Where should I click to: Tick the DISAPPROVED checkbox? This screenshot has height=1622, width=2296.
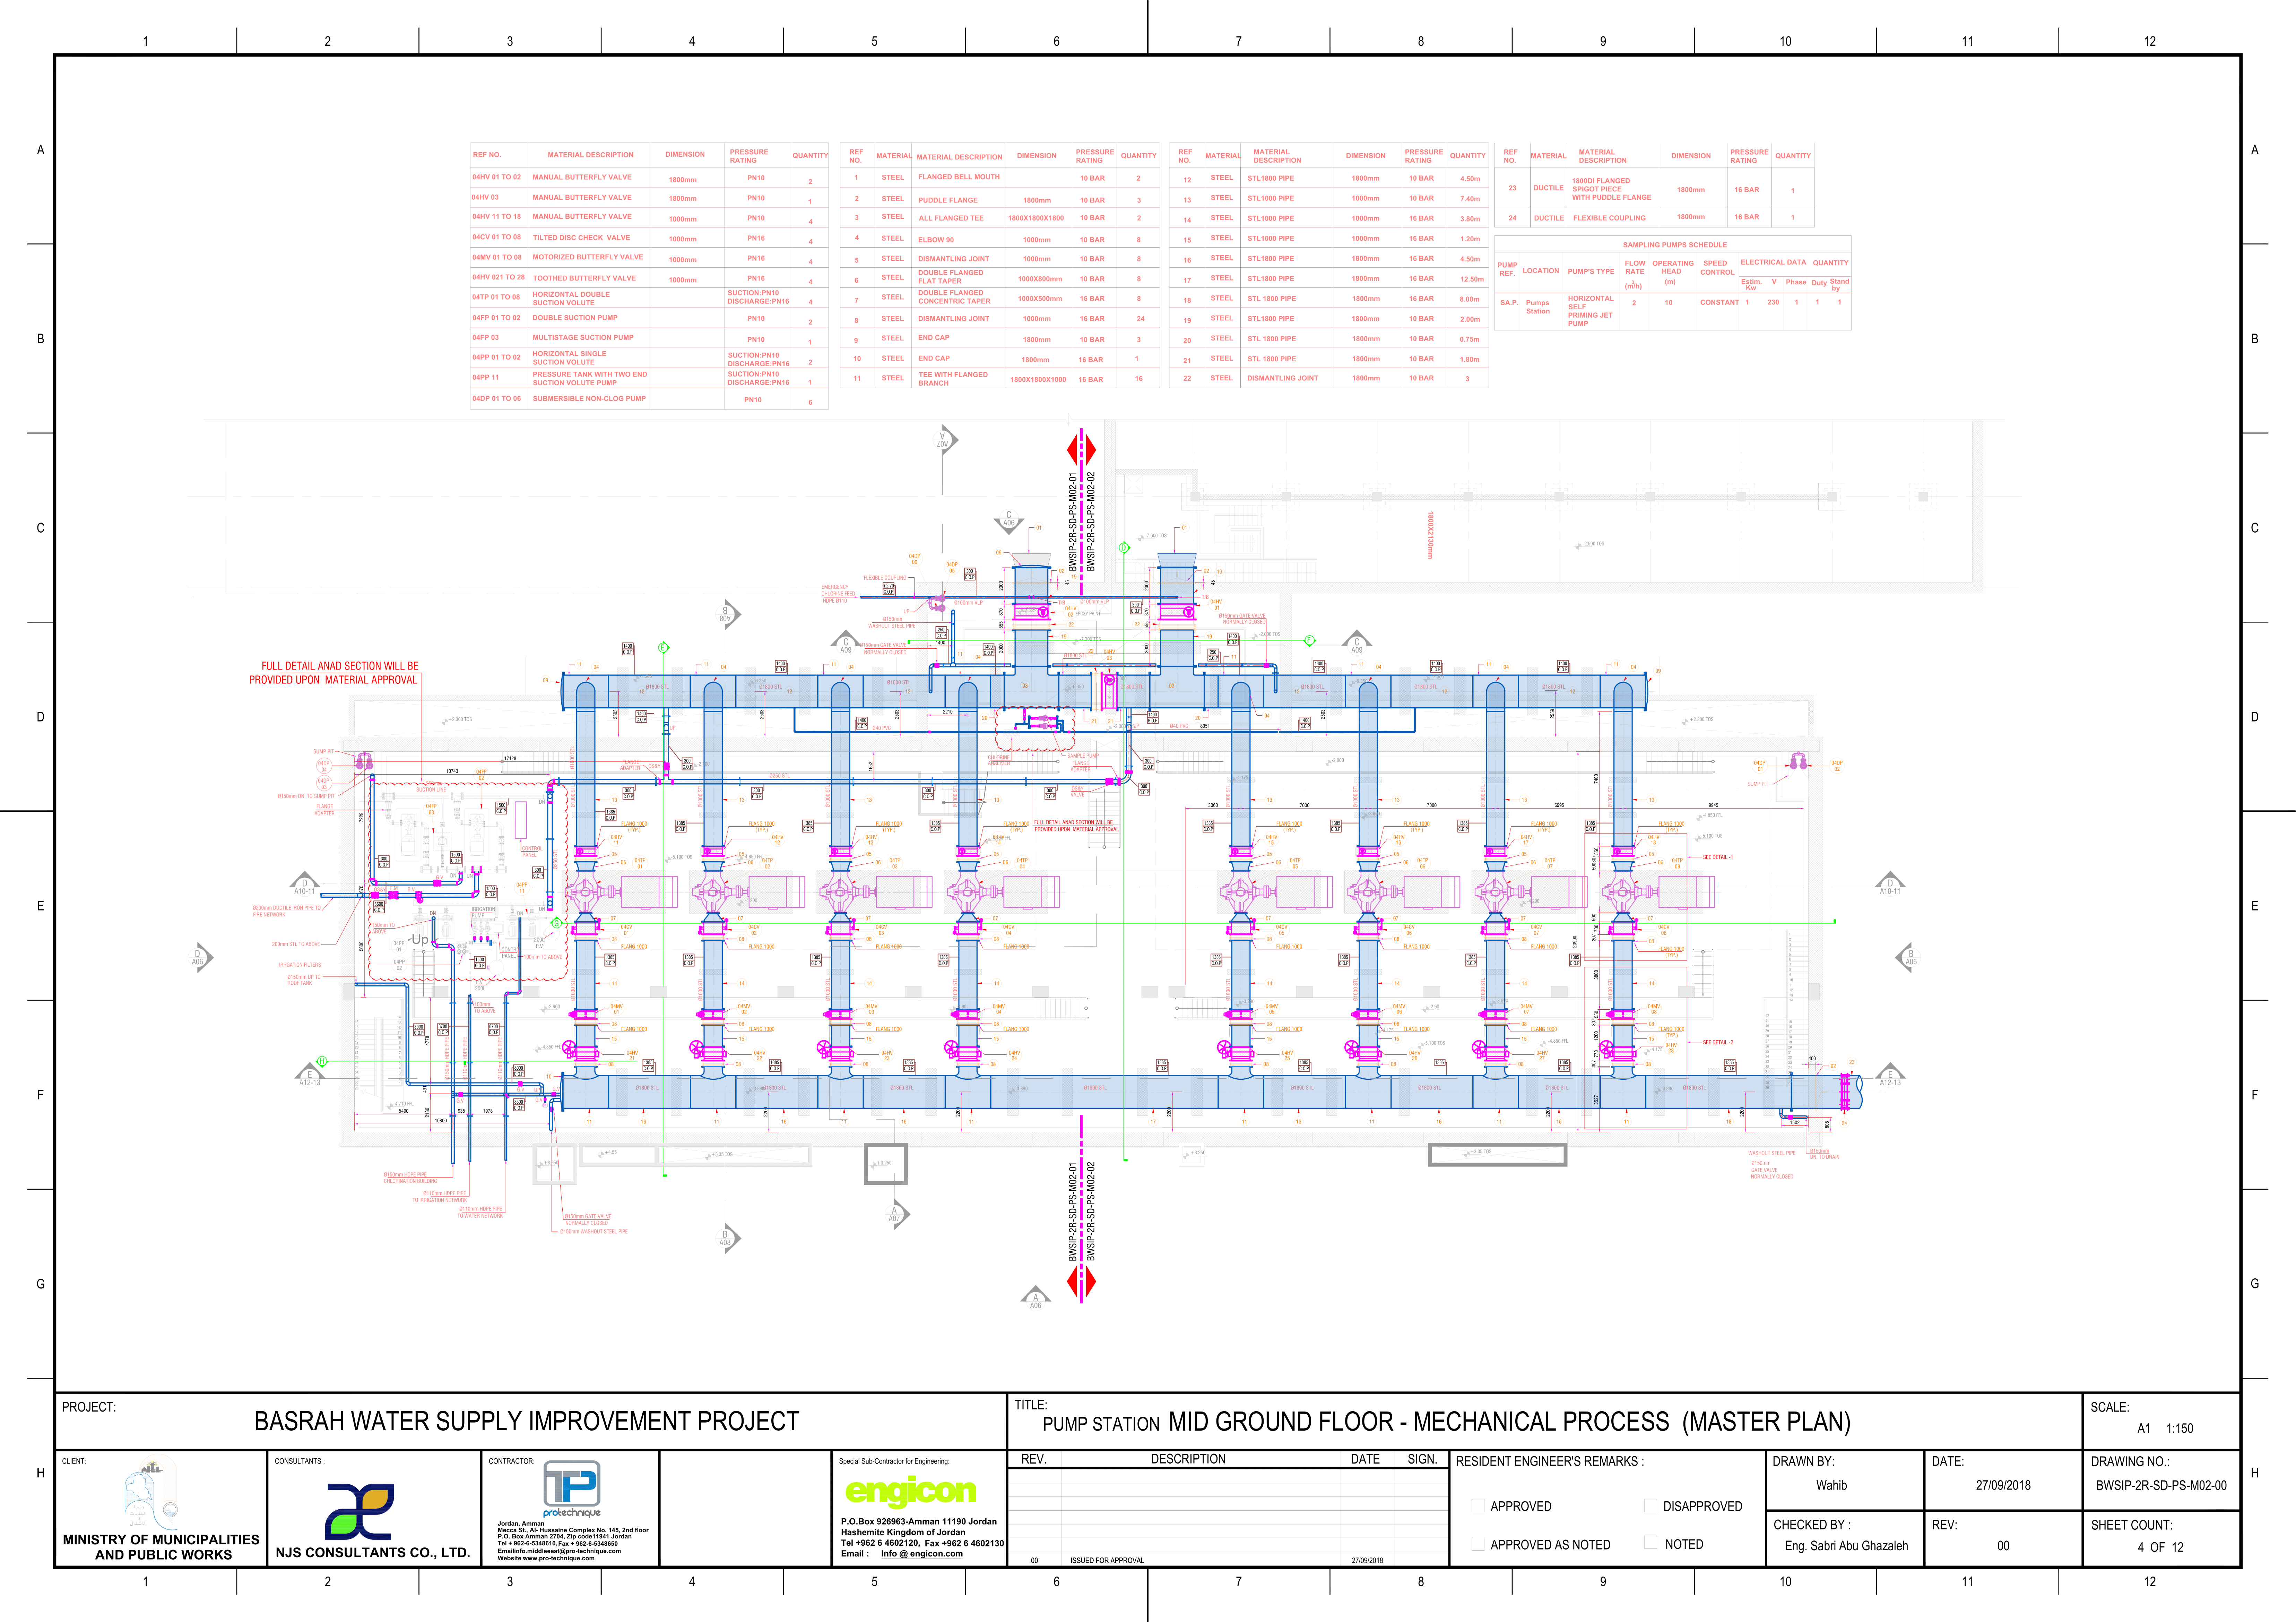[x=1650, y=1506]
